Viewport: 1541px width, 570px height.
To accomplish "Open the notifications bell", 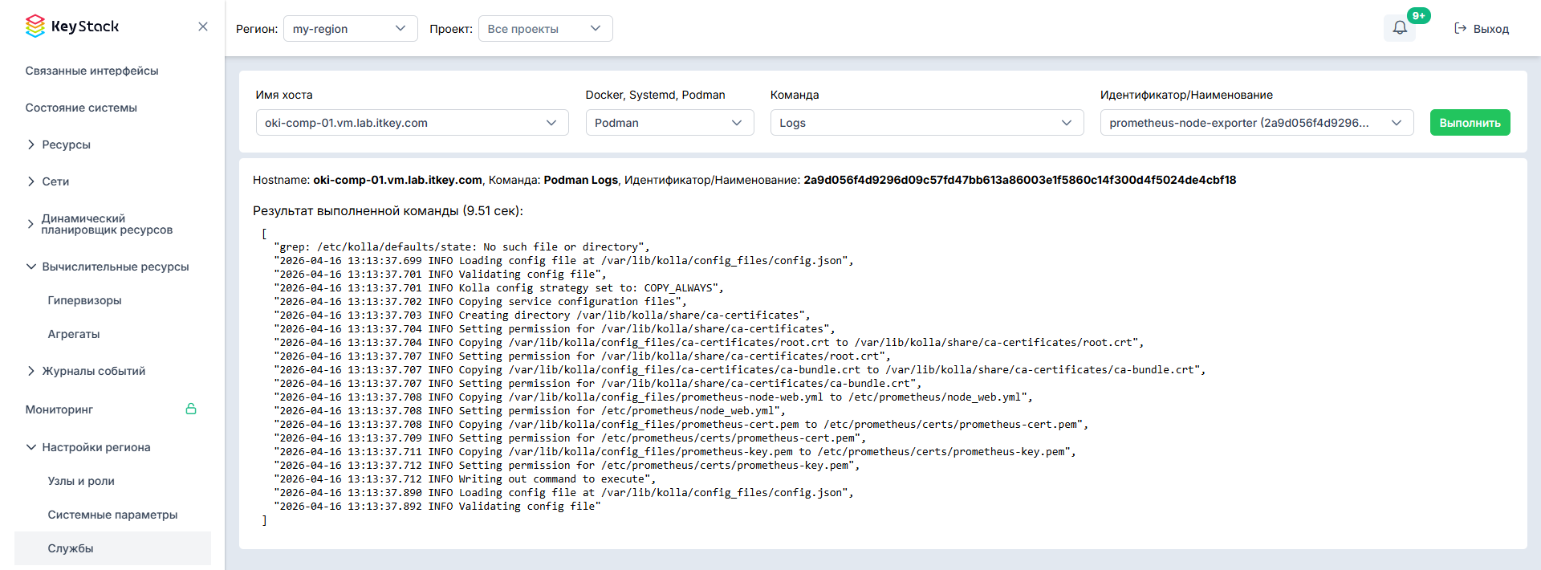I will tap(1400, 28).
